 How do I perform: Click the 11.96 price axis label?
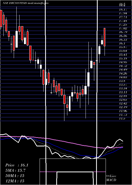123,111
